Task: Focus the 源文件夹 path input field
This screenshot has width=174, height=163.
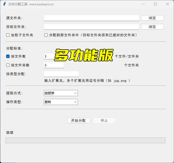Action: tap(92, 18)
